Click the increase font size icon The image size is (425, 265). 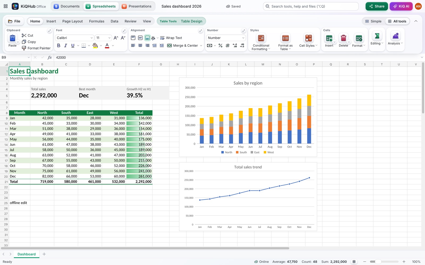(116, 38)
